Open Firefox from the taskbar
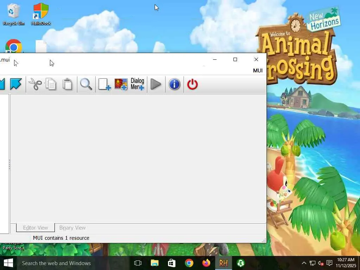The width and height of the screenshot is (360, 270). (x=206, y=263)
